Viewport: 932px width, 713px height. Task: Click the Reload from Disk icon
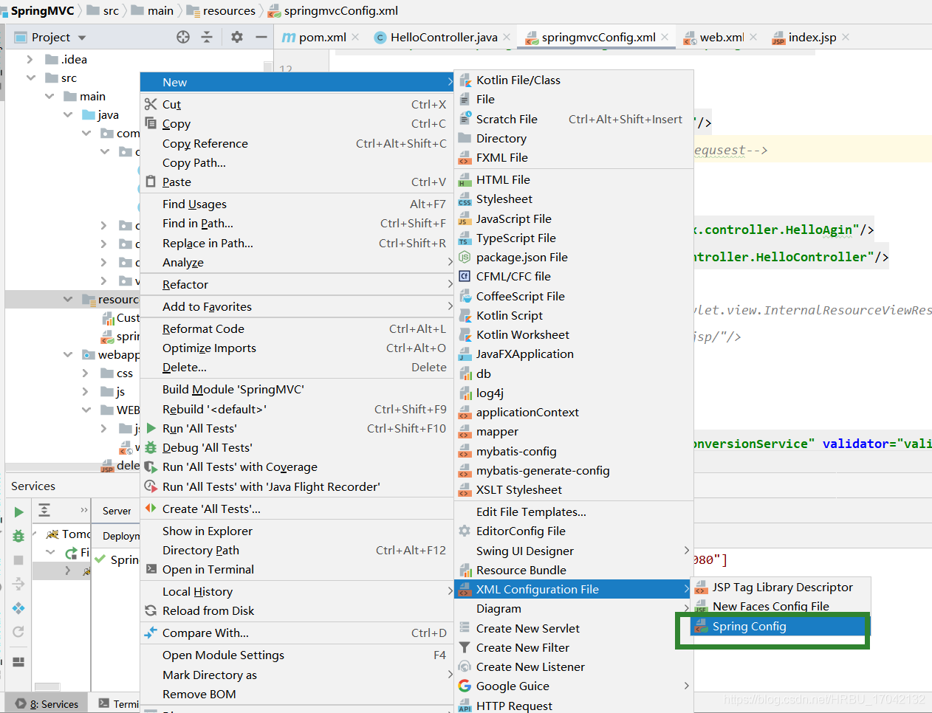[151, 611]
